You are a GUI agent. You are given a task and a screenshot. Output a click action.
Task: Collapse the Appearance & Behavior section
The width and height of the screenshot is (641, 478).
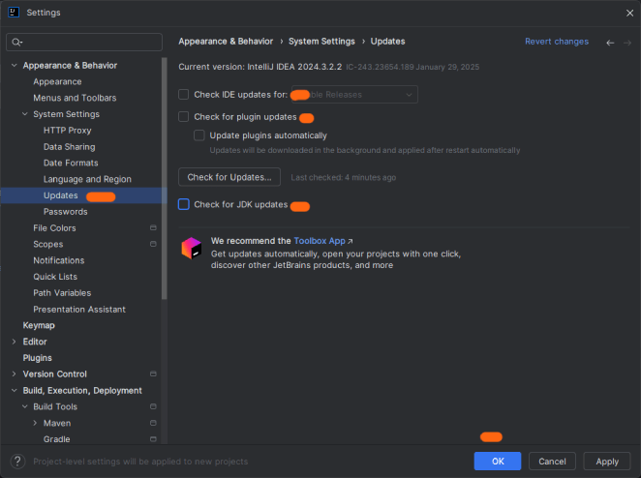(14, 66)
